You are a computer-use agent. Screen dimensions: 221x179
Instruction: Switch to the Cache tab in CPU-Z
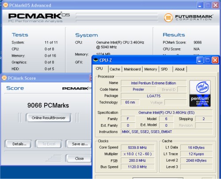tap(115, 69)
